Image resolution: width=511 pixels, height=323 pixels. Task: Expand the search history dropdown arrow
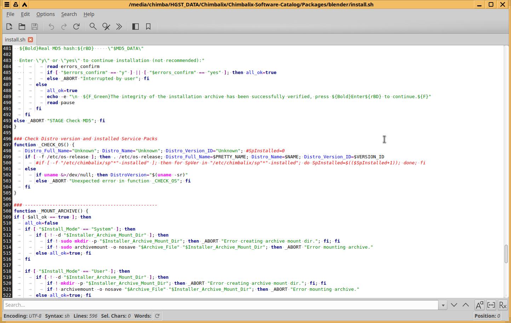[442, 305]
